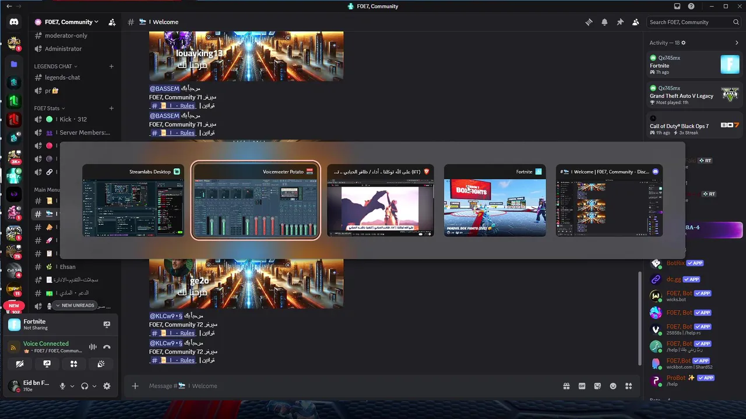Image resolution: width=746 pixels, height=419 pixels.
Task: Create channel in LEGENDS CHAT with plus
Action: tap(111, 66)
